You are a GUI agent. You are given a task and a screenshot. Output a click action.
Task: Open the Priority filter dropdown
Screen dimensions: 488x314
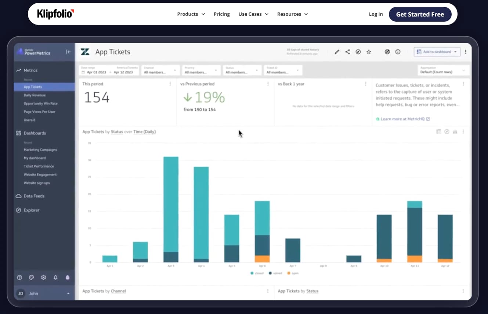(201, 70)
